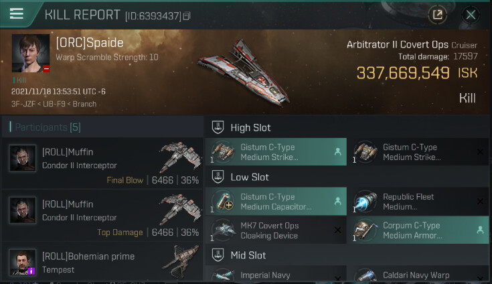
Task: Collapse the High Slot section
Action: pyautogui.click(x=218, y=127)
